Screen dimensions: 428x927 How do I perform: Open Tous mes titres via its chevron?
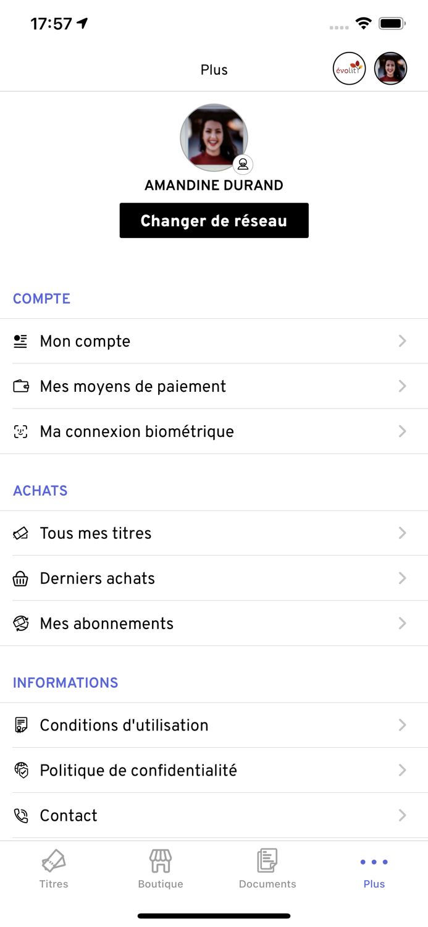point(403,533)
